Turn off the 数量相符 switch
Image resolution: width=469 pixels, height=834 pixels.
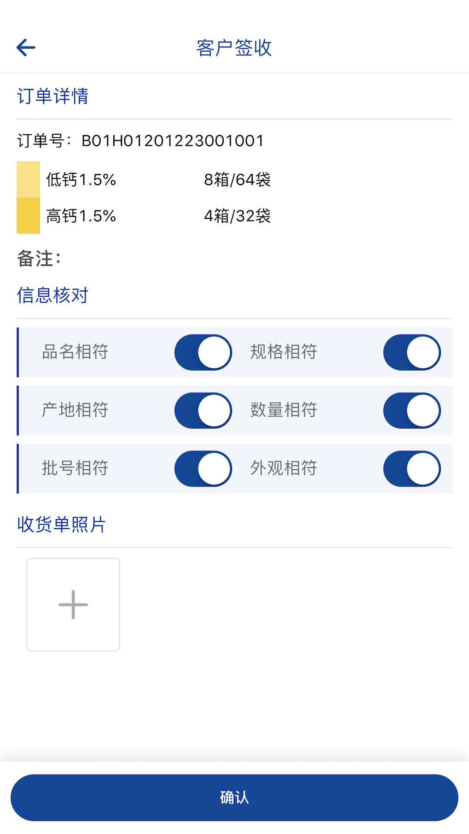point(412,410)
